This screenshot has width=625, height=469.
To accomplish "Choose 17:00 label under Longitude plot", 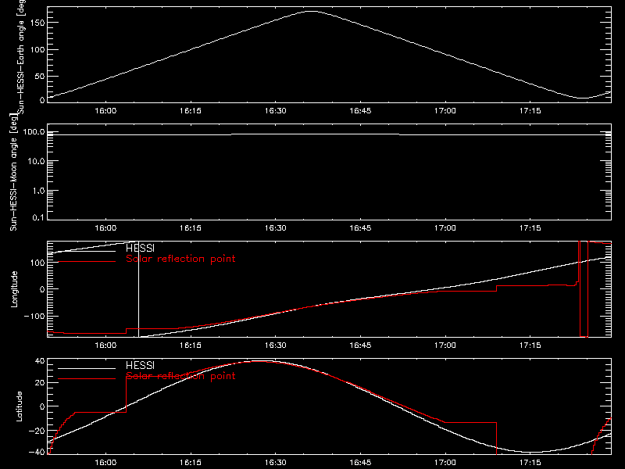I will 445,345.
